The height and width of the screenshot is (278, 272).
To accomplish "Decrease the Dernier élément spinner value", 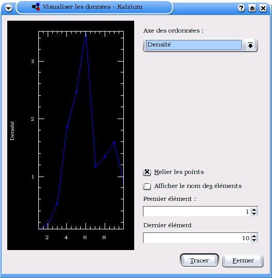I will pos(254,240).
